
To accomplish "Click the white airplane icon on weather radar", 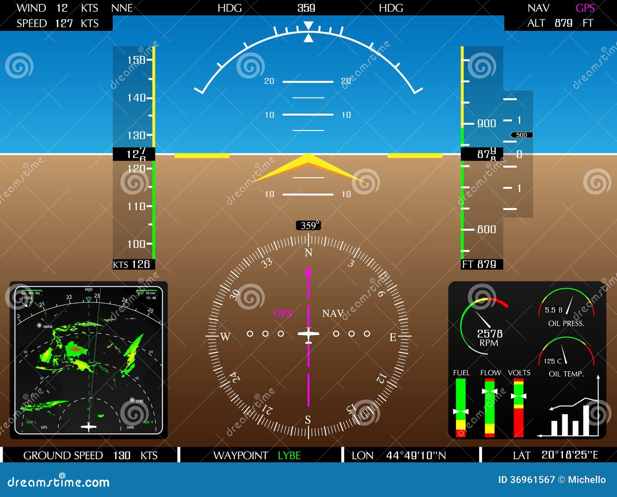I will pos(89,427).
